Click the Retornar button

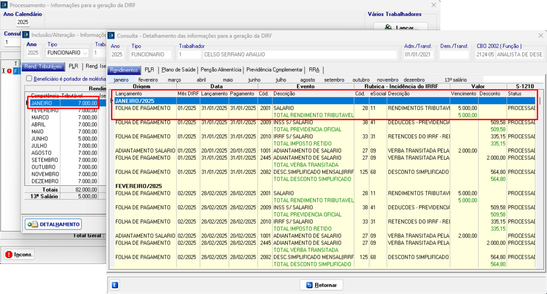tap(321, 285)
